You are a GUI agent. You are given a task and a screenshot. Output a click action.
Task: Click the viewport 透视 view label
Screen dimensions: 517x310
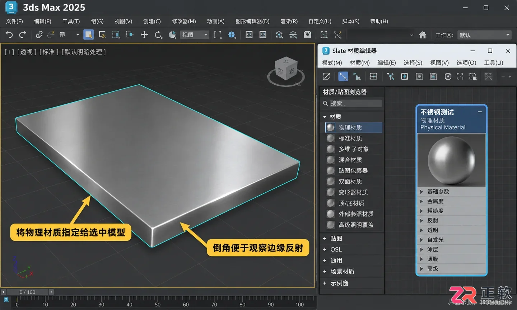click(27, 52)
